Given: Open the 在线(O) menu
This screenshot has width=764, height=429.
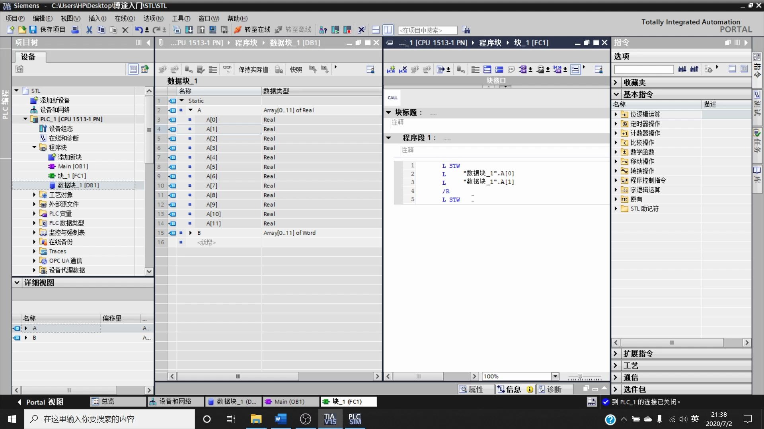Looking at the screenshot, I should click(125, 18).
